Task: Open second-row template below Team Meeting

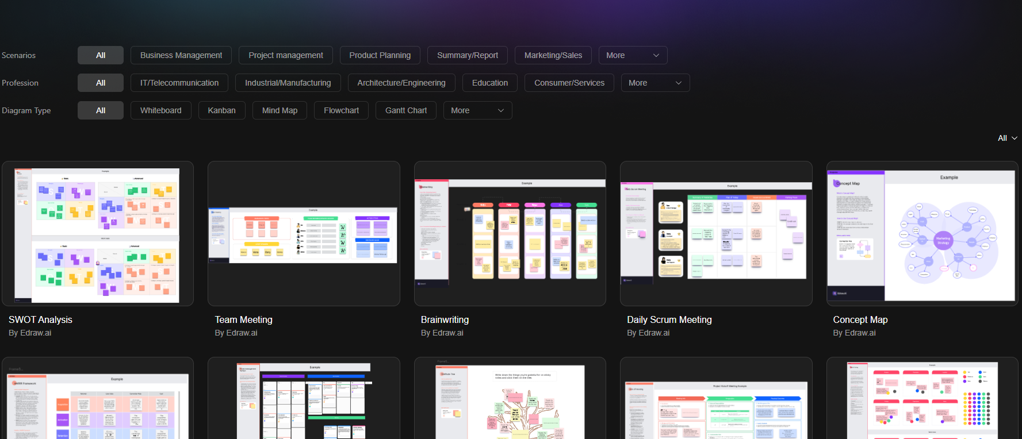Action: (304, 398)
